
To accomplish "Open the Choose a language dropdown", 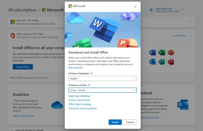I will point(103,79).
